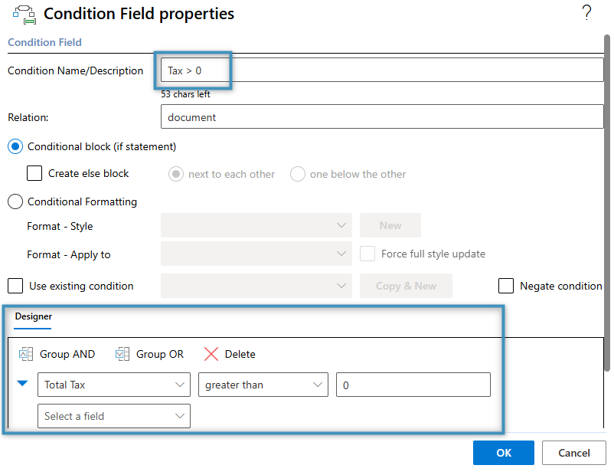614x475 pixels.
Task: Expand the condition row using the blue triangle
Action: 21,384
